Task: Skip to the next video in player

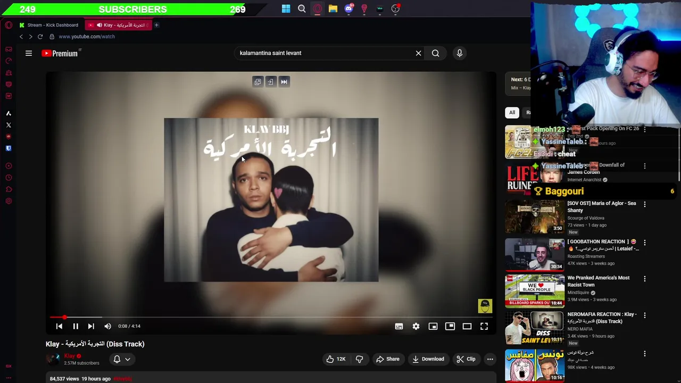Action: click(91, 326)
